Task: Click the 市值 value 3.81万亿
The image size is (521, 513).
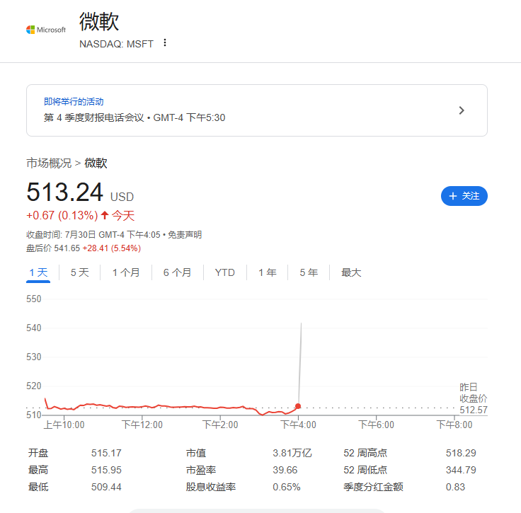Action: [292, 453]
